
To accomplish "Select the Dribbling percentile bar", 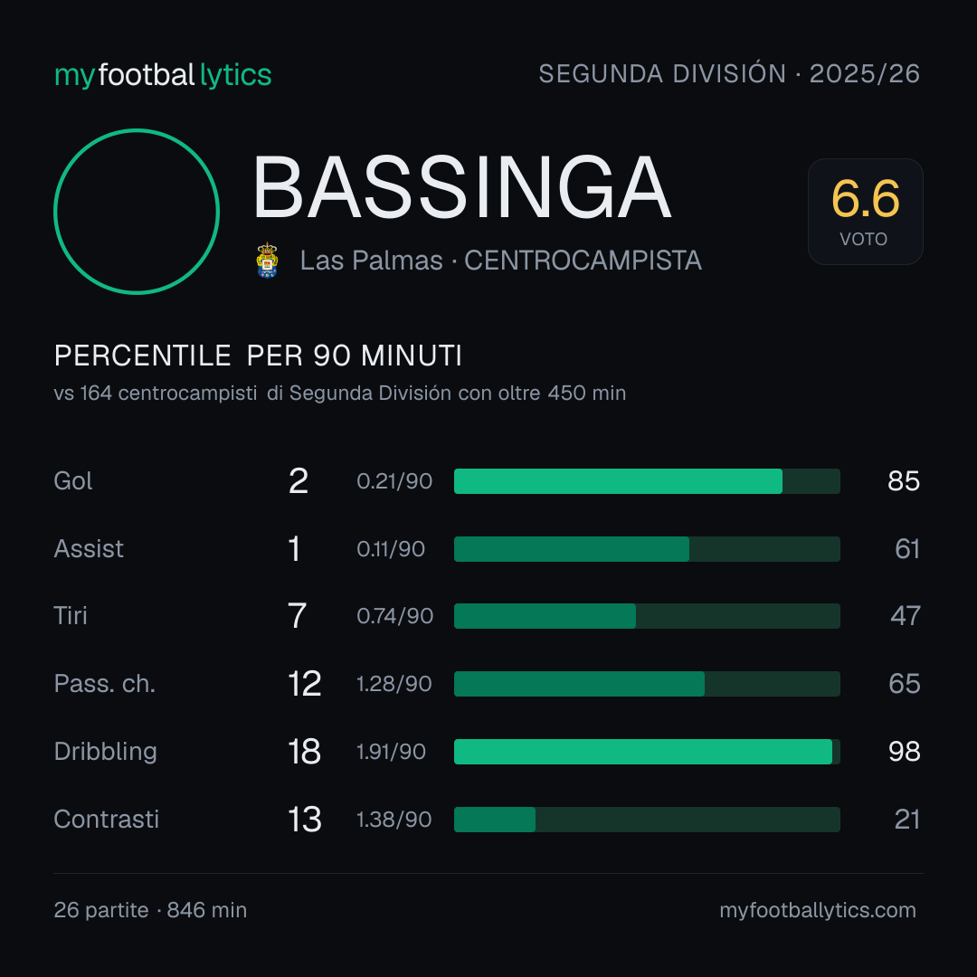I will [647, 752].
